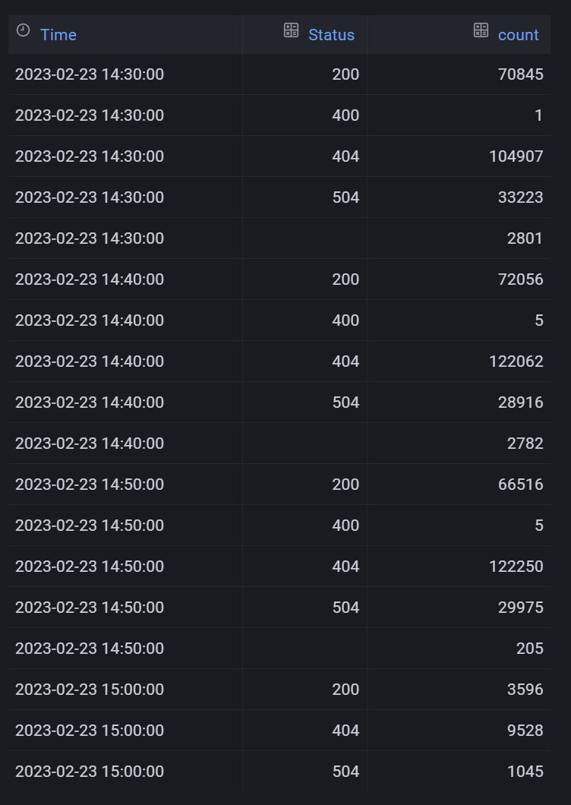The width and height of the screenshot is (571, 805).
Task: Click count value 122062
Action: (x=516, y=361)
